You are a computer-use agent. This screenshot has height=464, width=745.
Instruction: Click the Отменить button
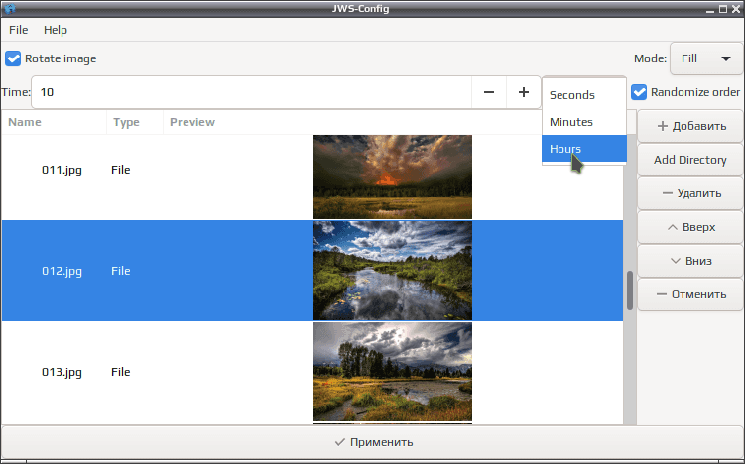pyautogui.click(x=689, y=294)
